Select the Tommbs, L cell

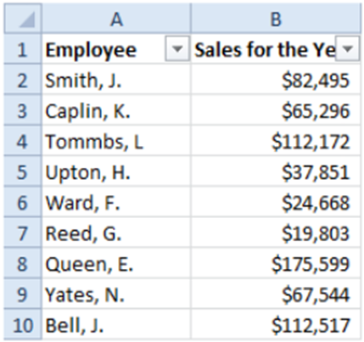click(x=116, y=141)
